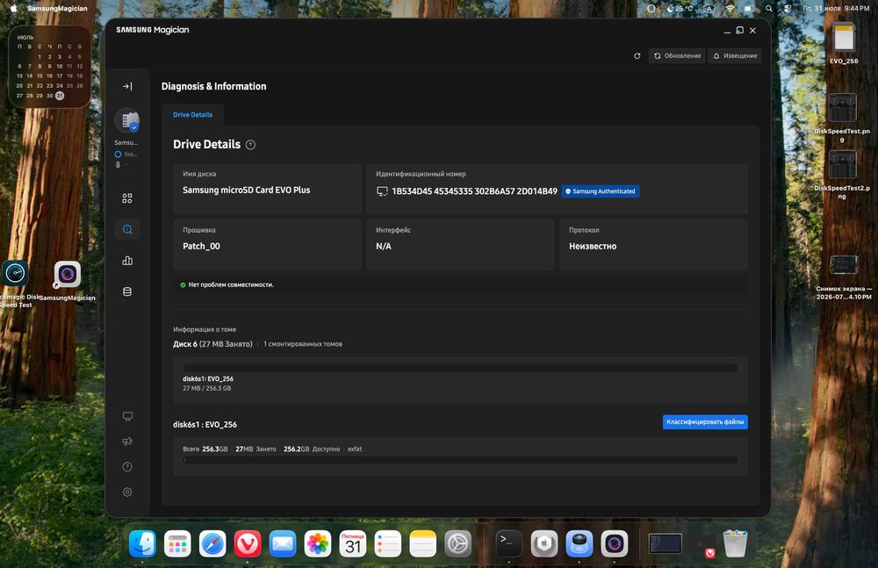Open the SamsungMagician menu bar item
The width and height of the screenshot is (878, 568).
[x=57, y=9]
